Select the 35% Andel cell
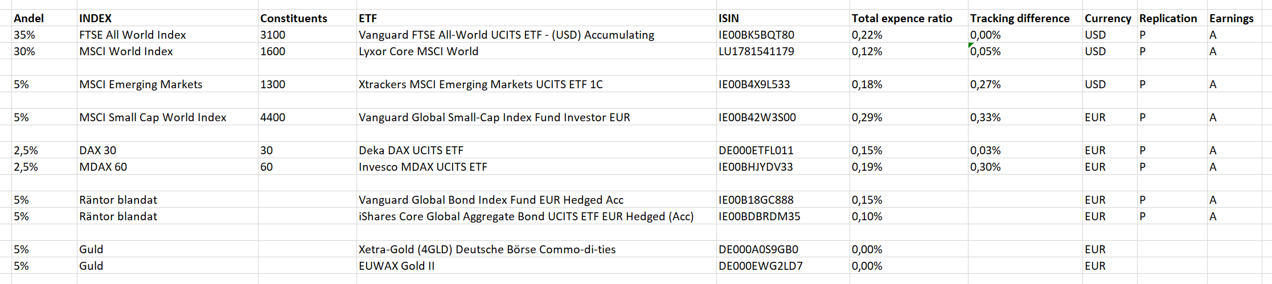The width and height of the screenshot is (1272, 284). [x=44, y=35]
